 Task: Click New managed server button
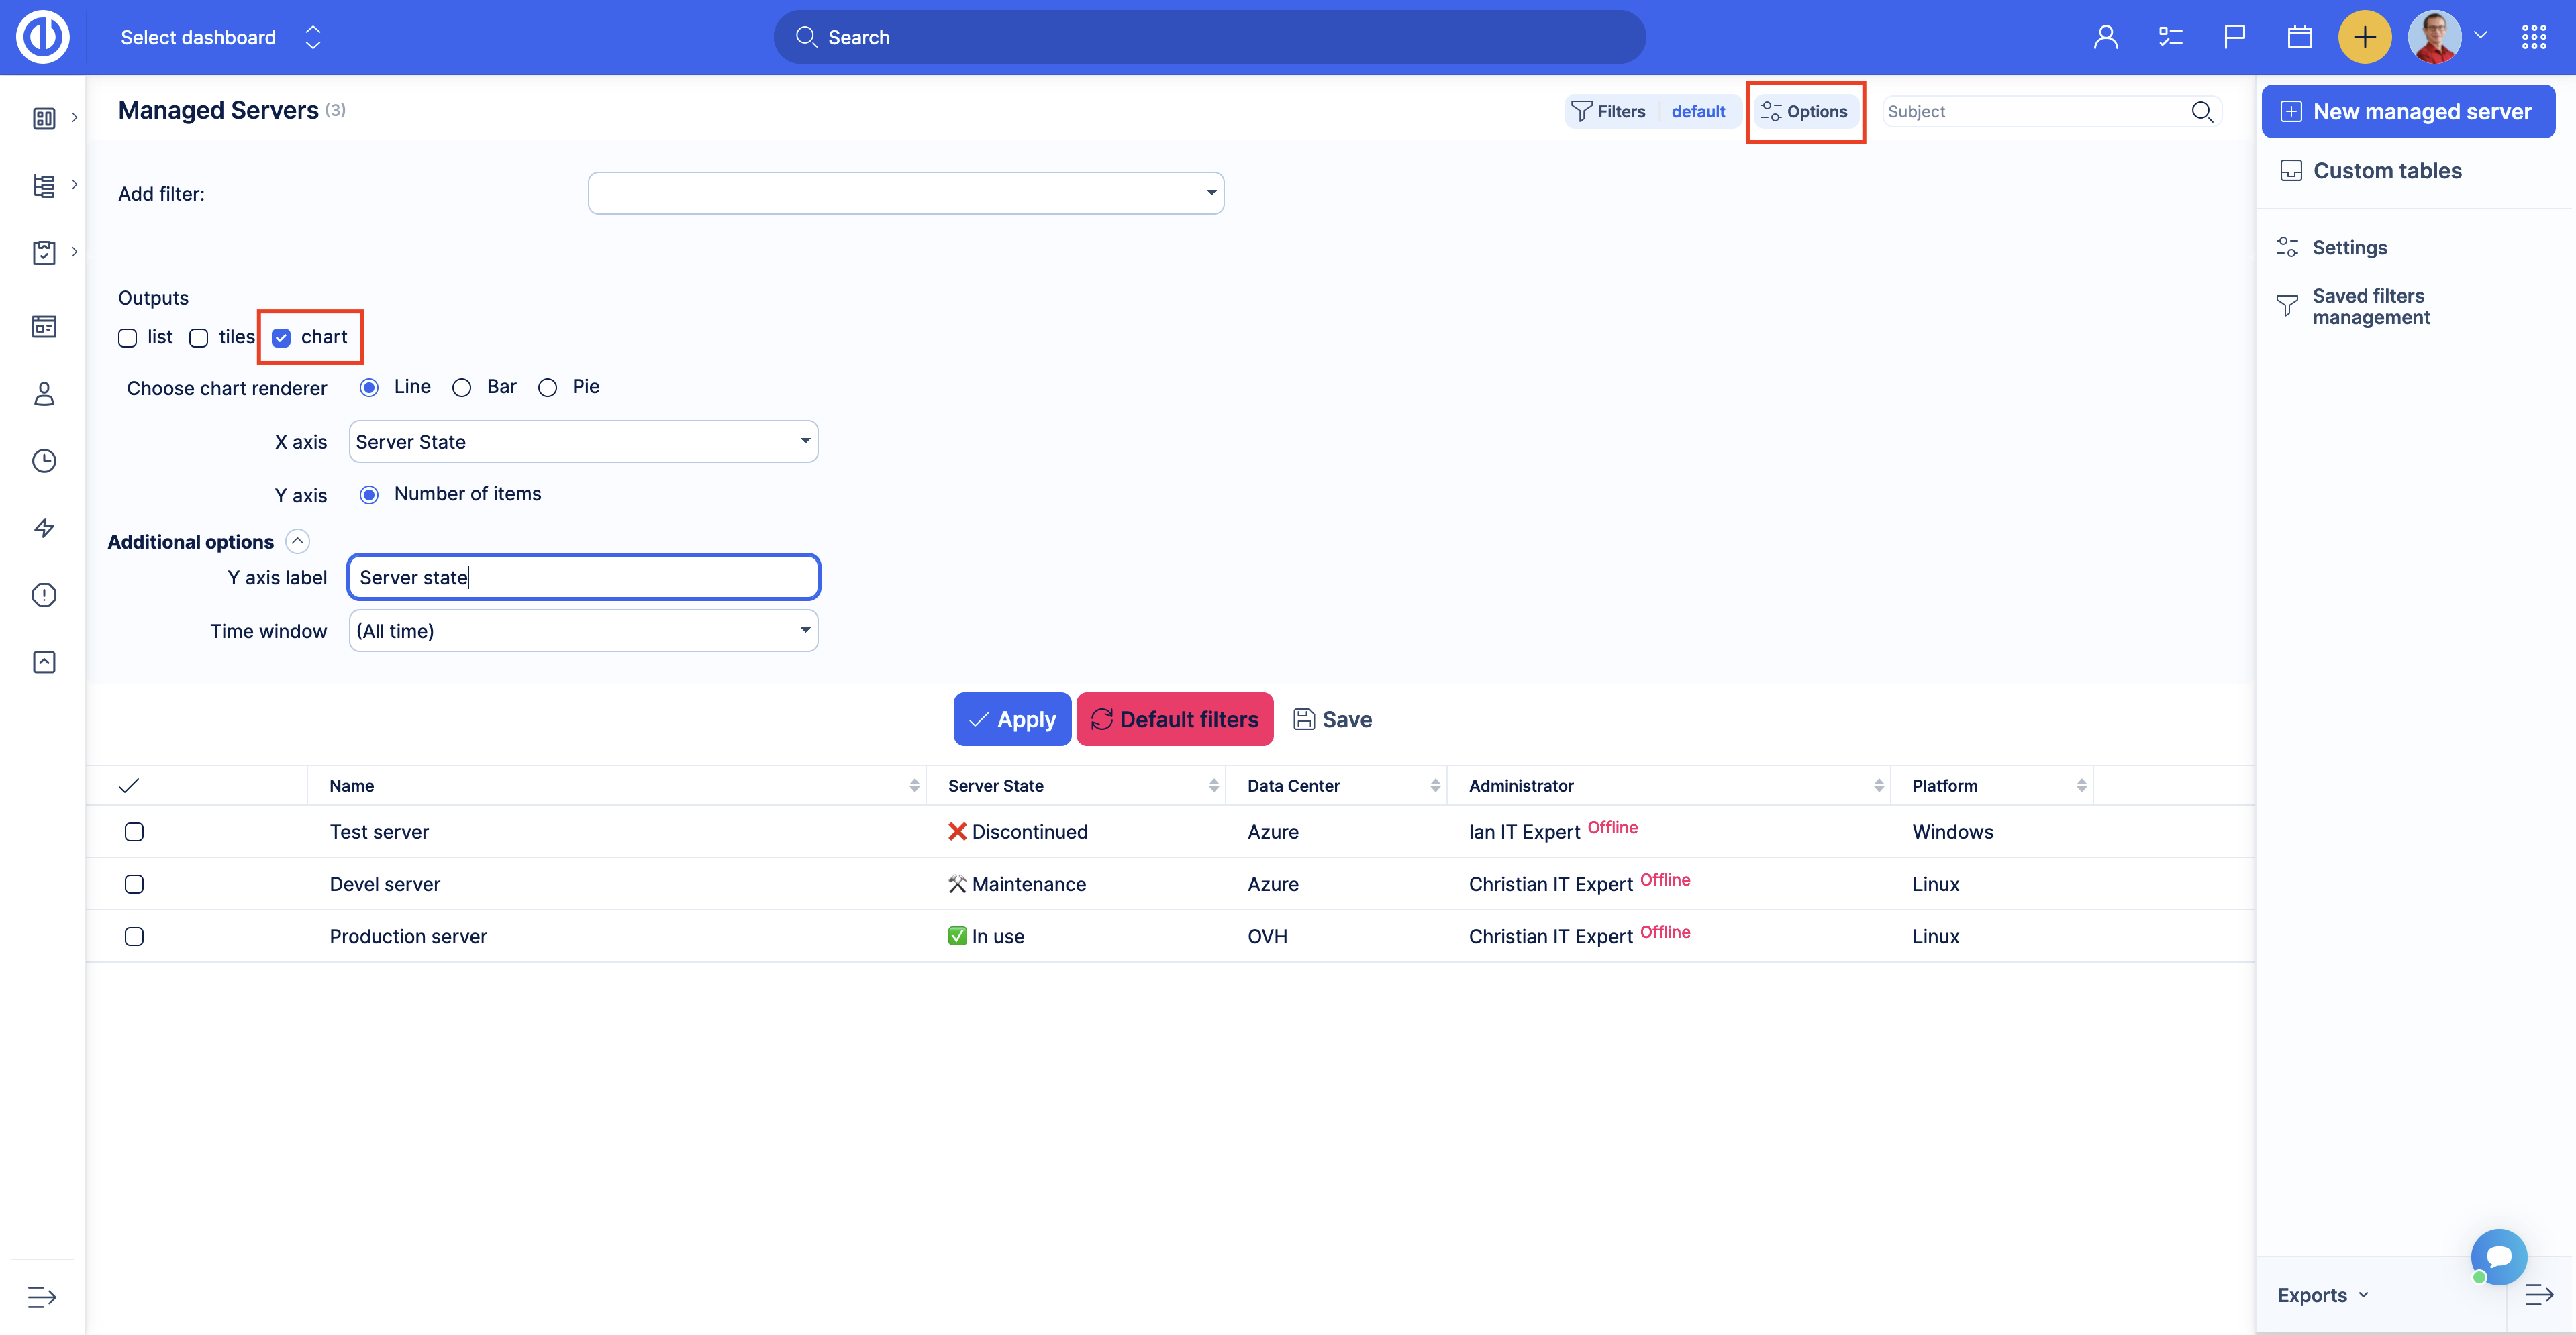2408,111
